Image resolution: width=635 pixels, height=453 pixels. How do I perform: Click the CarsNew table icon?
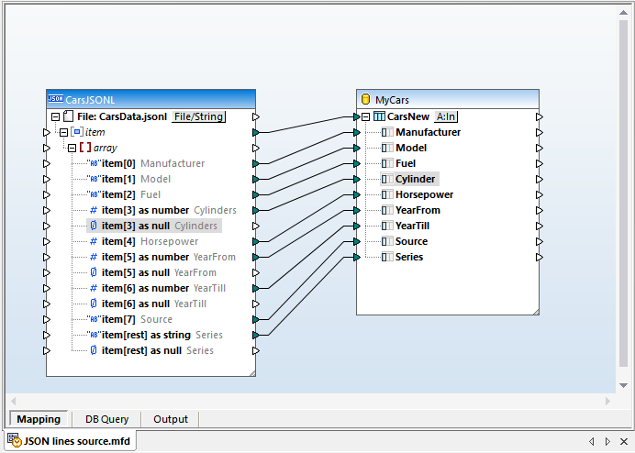(x=379, y=116)
